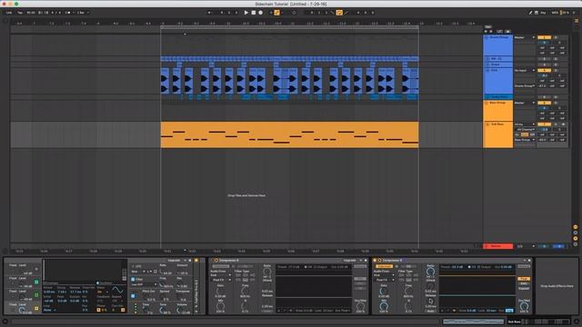Image resolution: width=582 pixels, height=327 pixels.
Task: Toggle Drums Group track activator
Action: (544, 37)
